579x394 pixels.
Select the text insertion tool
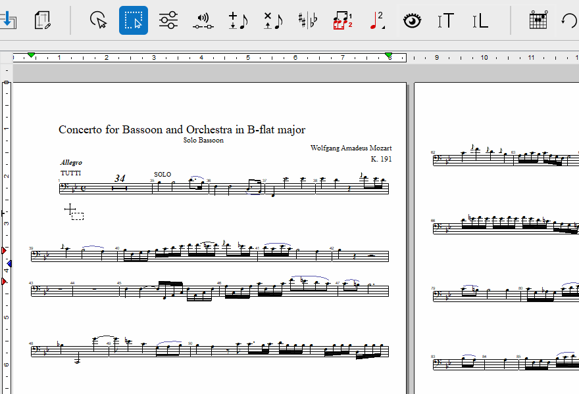pos(446,20)
